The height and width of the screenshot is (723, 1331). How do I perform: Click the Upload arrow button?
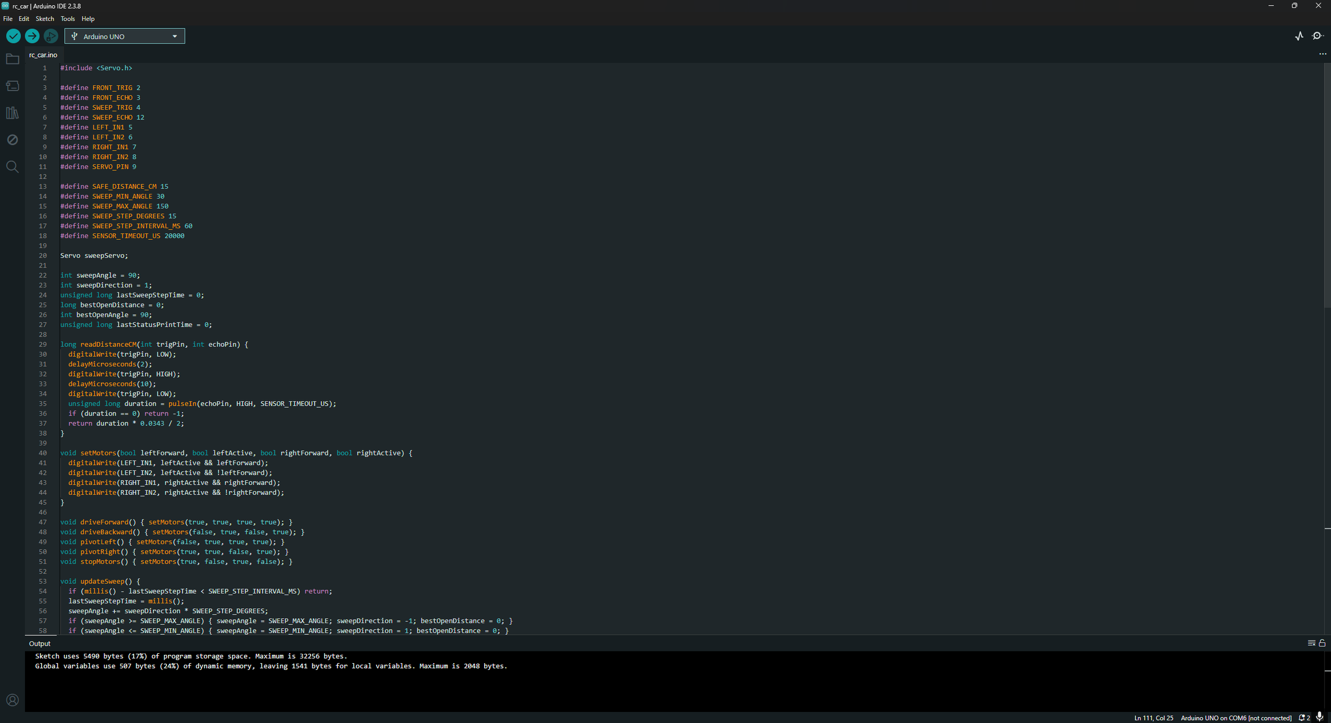[32, 36]
